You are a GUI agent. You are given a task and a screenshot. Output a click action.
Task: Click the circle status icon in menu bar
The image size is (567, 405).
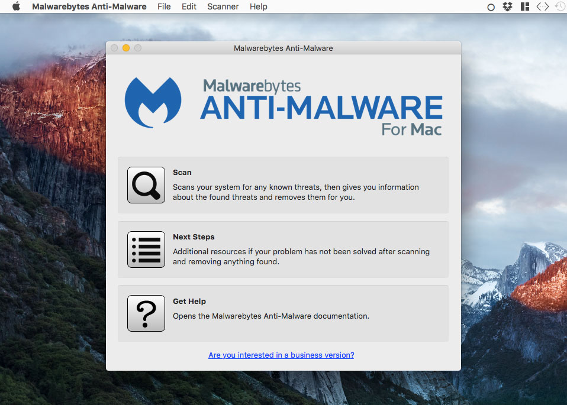tap(491, 7)
